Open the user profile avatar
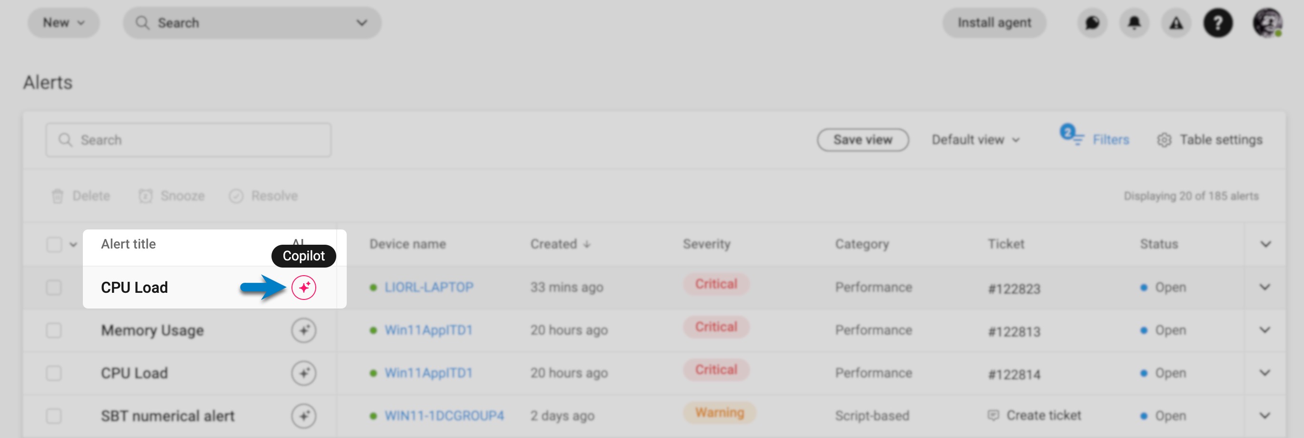1304x438 pixels. (1267, 23)
